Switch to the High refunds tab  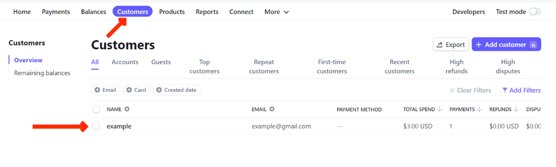pyautogui.click(x=456, y=66)
